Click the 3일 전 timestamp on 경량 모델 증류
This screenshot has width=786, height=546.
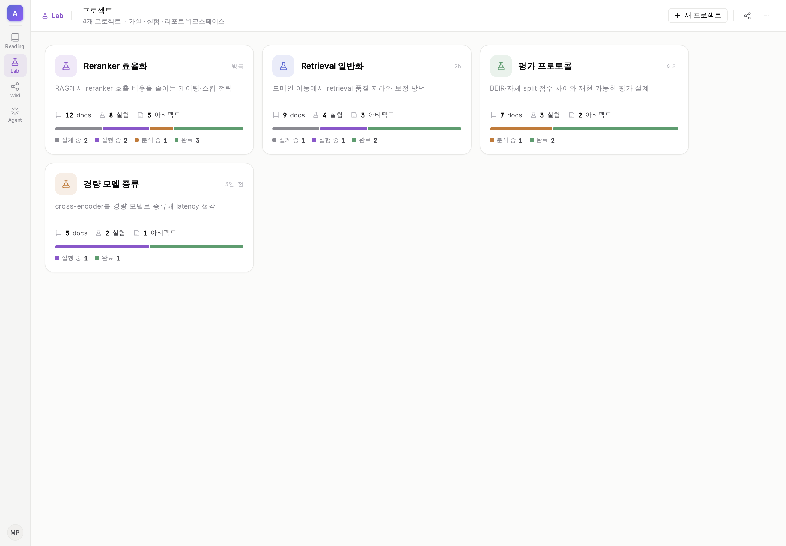(x=234, y=184)
